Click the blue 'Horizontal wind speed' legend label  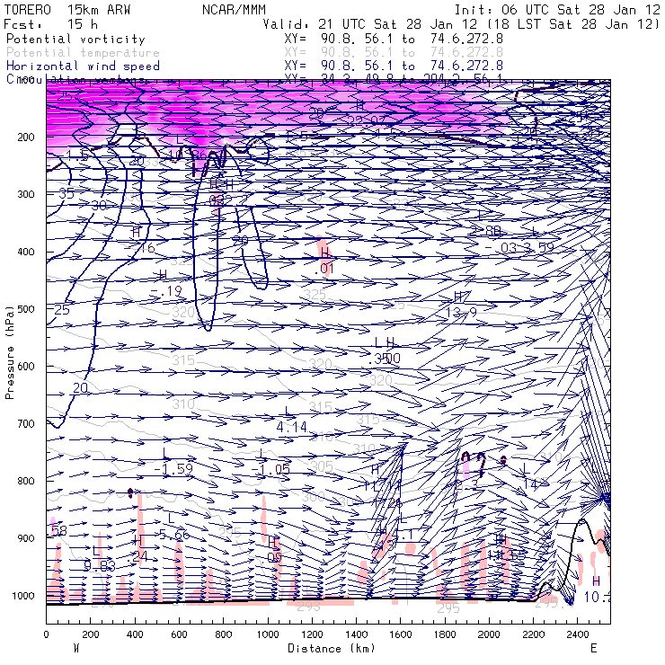point(83,66)
